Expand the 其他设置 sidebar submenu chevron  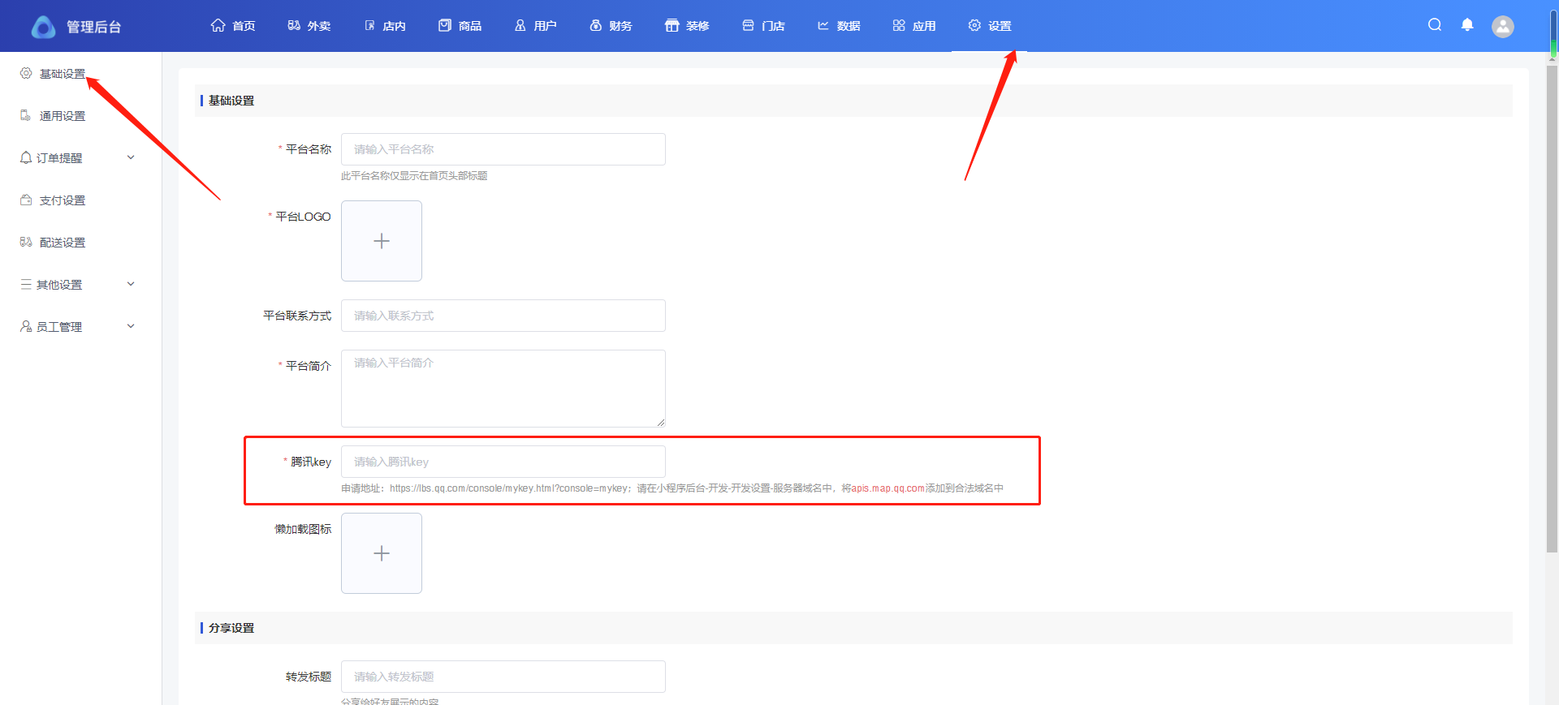coord(131,284)
